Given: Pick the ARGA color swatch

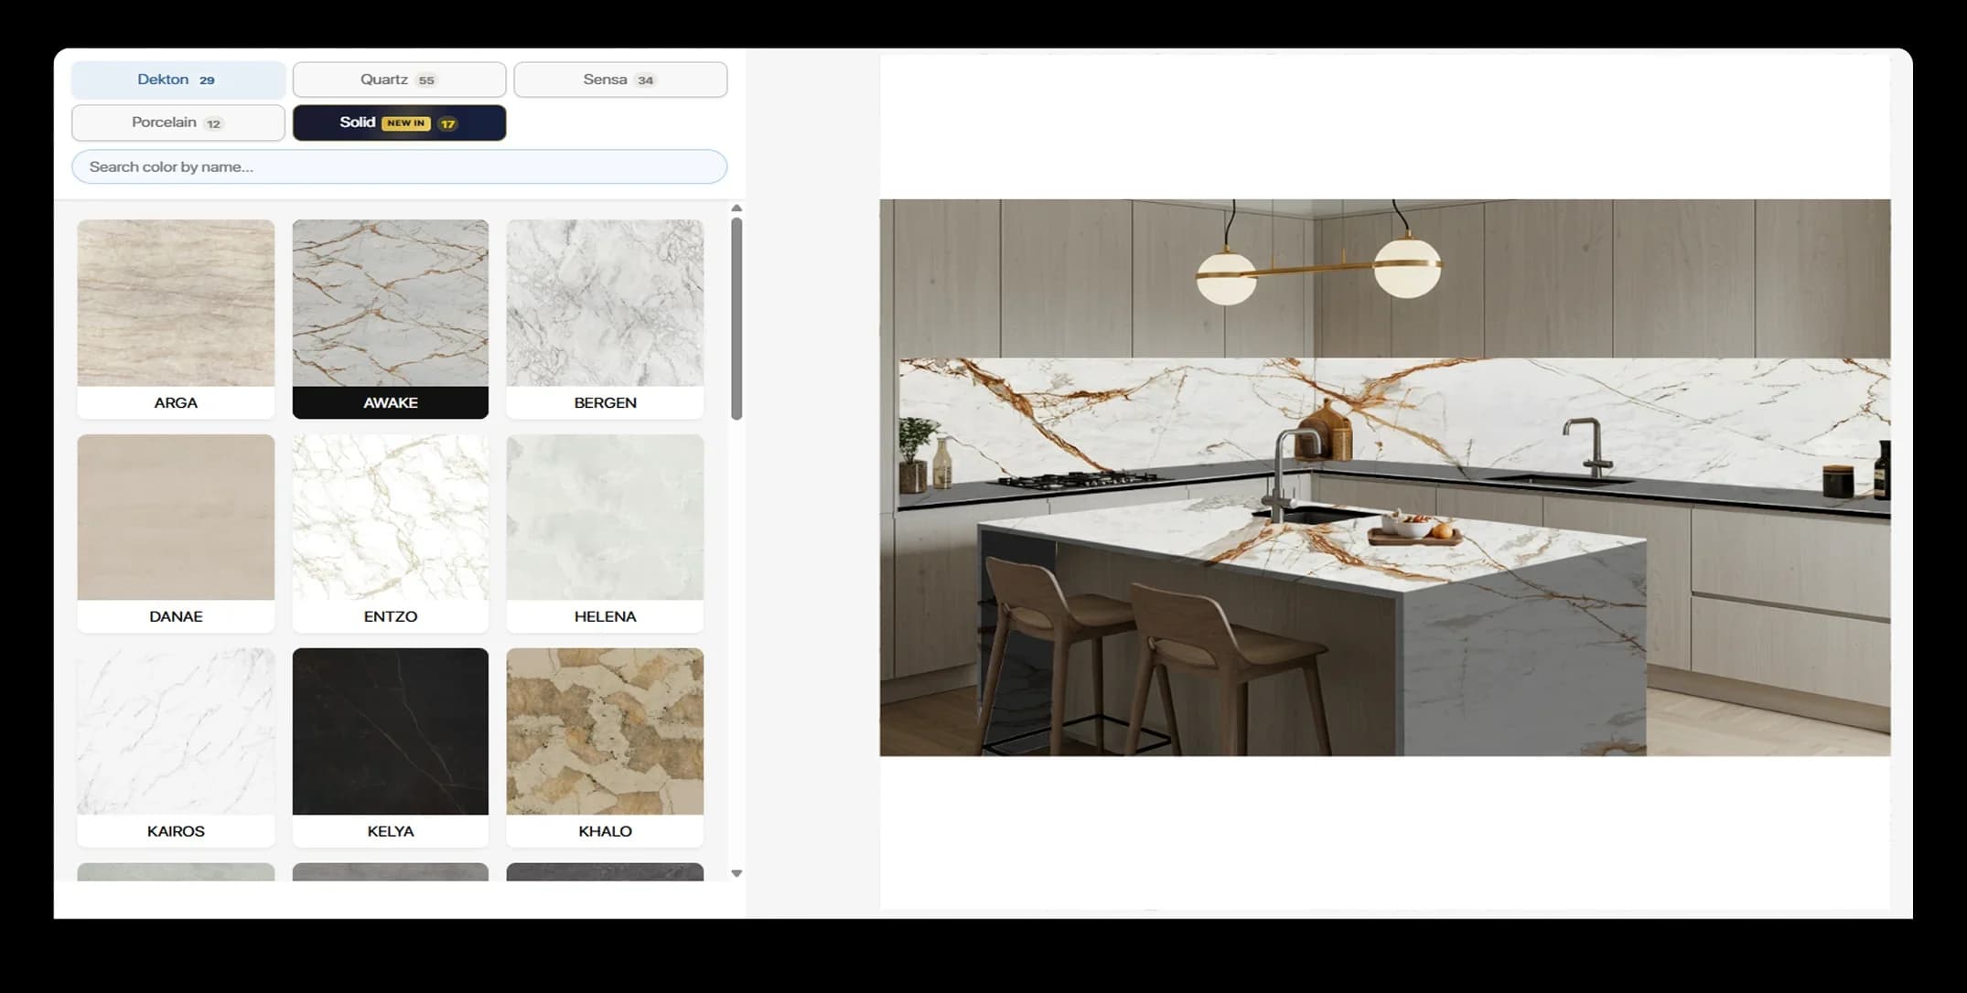Looking at the screenshot, I should 176,318.
